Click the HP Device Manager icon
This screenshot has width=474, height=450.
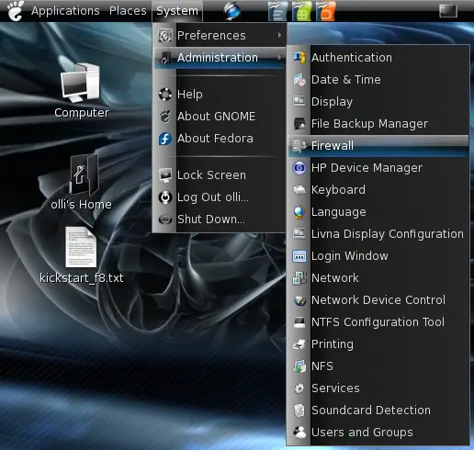click(x=299, y=168)
